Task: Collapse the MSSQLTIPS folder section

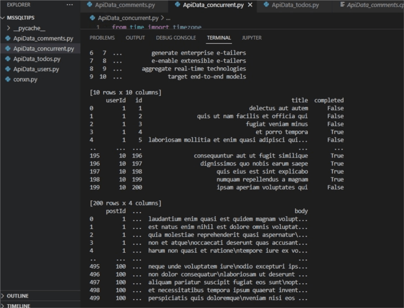Action: (3, 18)
